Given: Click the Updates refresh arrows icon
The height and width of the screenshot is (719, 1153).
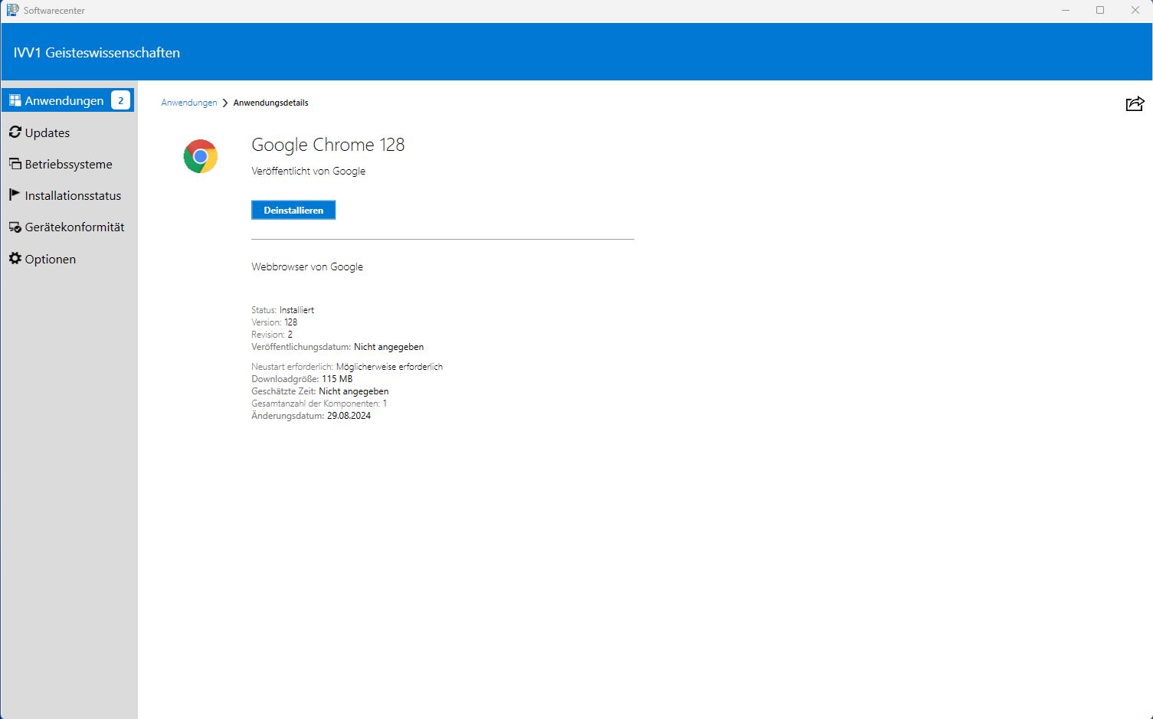Looking at the screenshot, I should click(15, 132).
